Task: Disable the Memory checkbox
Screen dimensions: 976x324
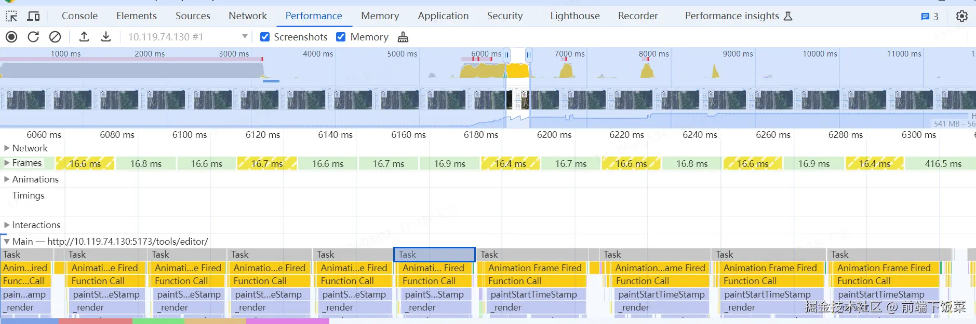Action: [341, 37]
